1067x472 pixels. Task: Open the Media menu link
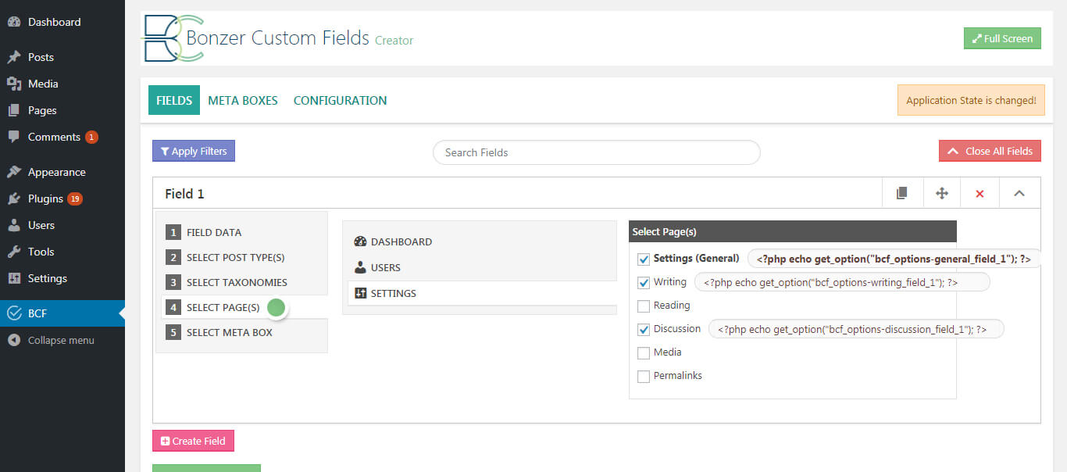pos(43,84)
